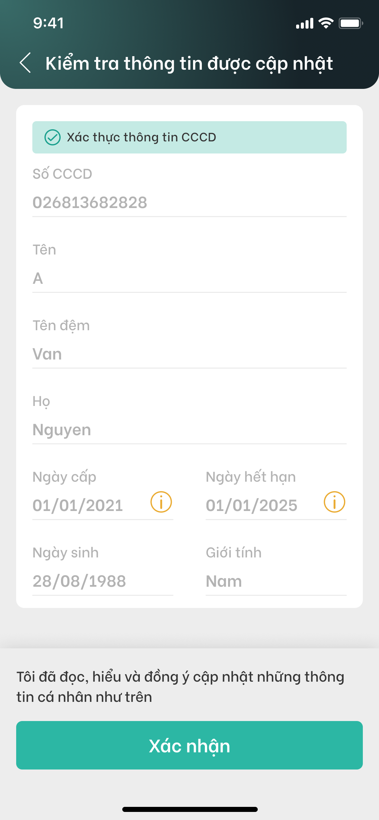Tap the Ngày hết hạn date 01/01/2025
Screen dimensions: 379x820
(x=251, y=506)
